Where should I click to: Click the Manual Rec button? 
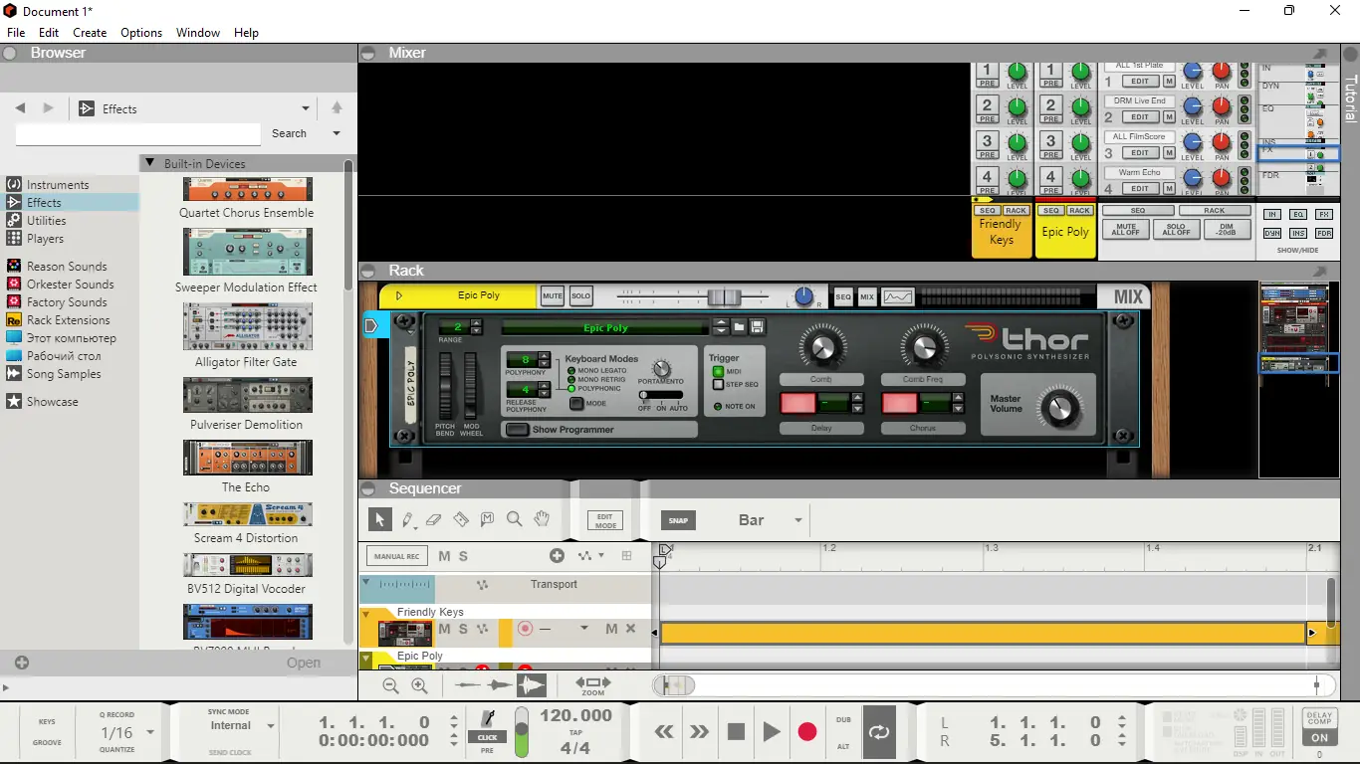click(x=397, y=556)
